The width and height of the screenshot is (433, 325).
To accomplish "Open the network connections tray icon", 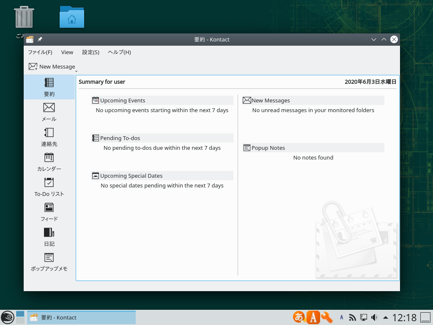I will point(363,317).
